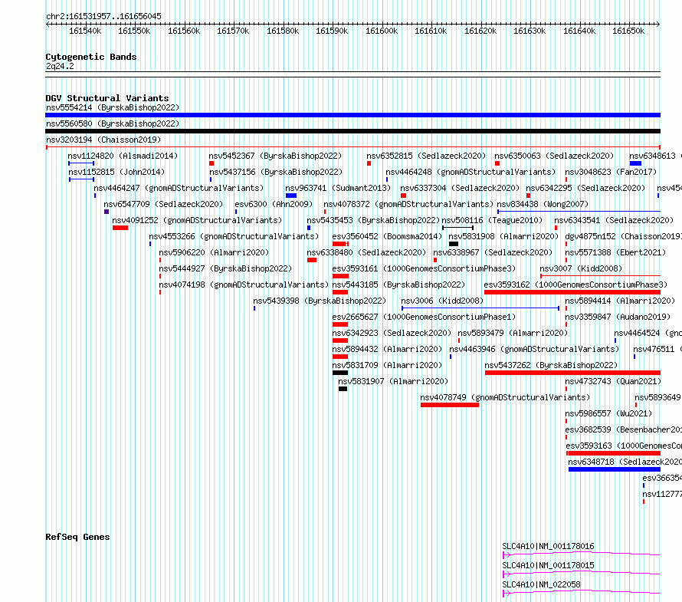Open esv3560452 (Boomsma2014) variant
The height and width of the screenshot is (602, 682).
tap(387, 236)
